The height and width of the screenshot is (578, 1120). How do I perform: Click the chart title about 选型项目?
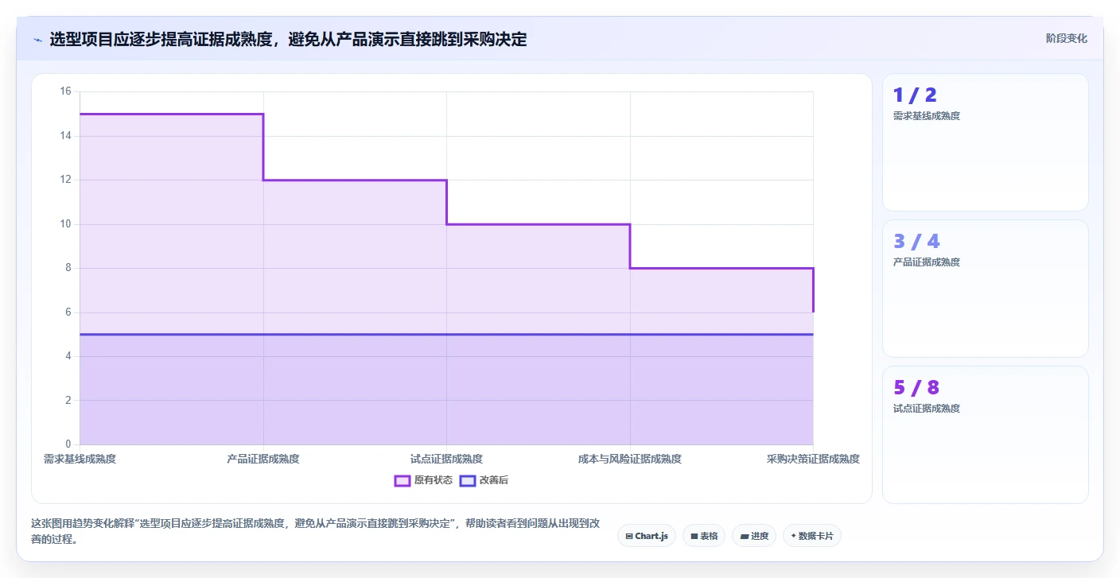click(288, 39)
